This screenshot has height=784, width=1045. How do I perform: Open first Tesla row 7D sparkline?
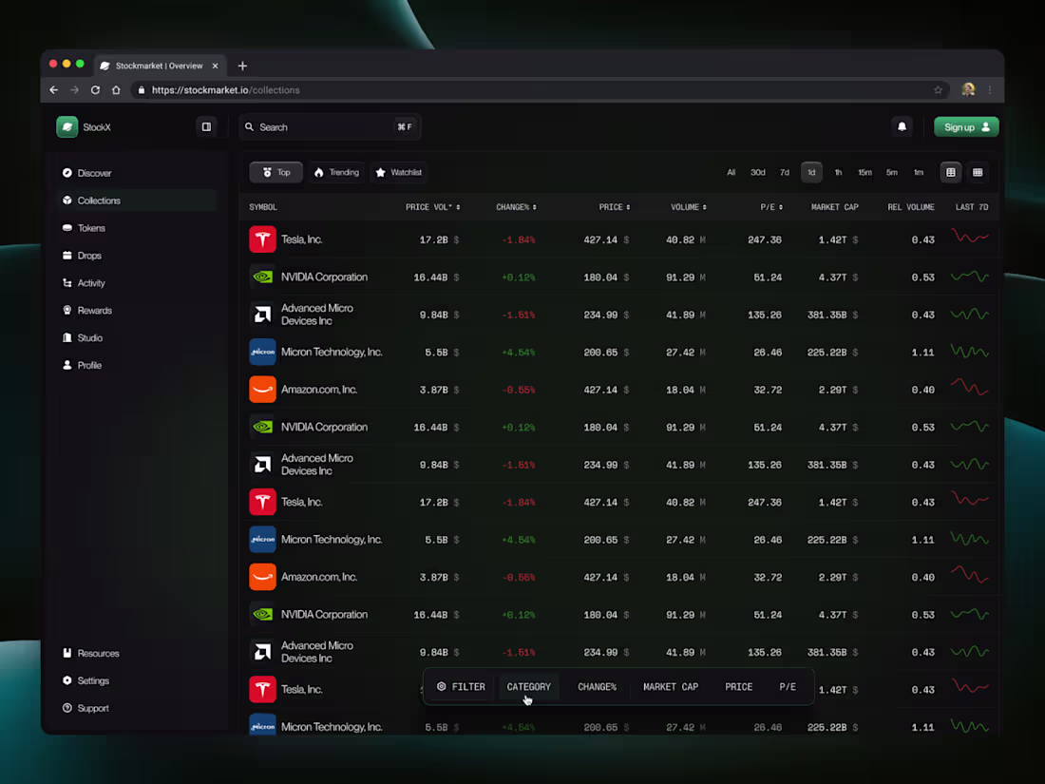point(970,236)
